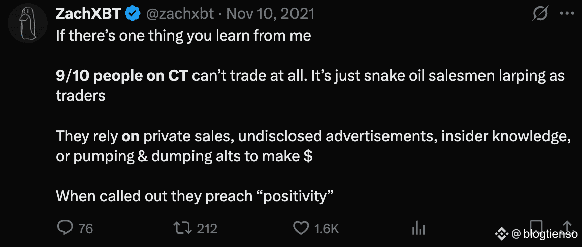Click the 212 reposts count

tap(207, 229)
